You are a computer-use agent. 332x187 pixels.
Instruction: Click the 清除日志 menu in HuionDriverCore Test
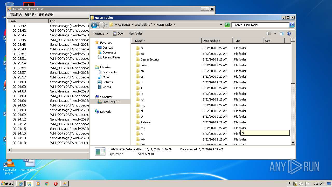16,15
